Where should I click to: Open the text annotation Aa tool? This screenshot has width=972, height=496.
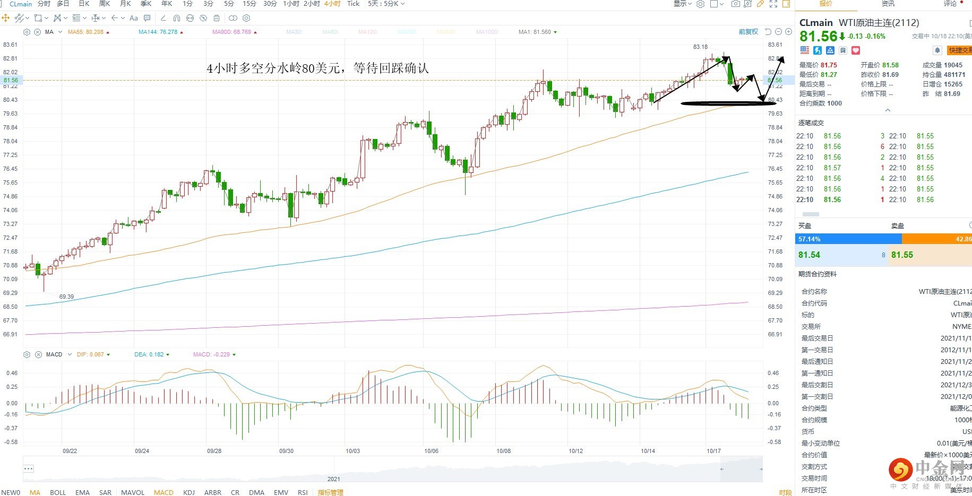(134, 18)
